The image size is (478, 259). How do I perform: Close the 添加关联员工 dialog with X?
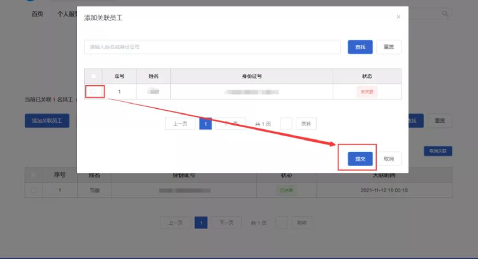click(398, 17)
